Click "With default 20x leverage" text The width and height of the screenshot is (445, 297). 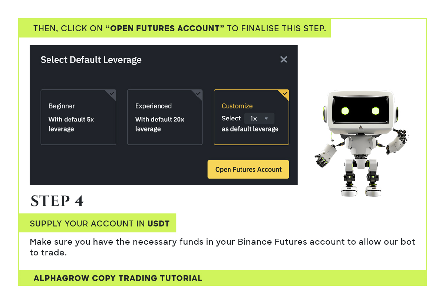click(159, 124)
